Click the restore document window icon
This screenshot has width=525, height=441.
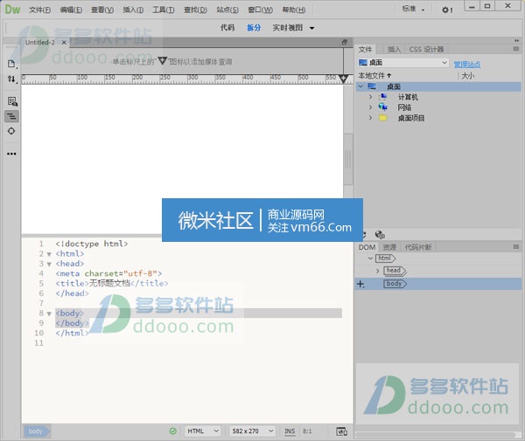point(345,42)
